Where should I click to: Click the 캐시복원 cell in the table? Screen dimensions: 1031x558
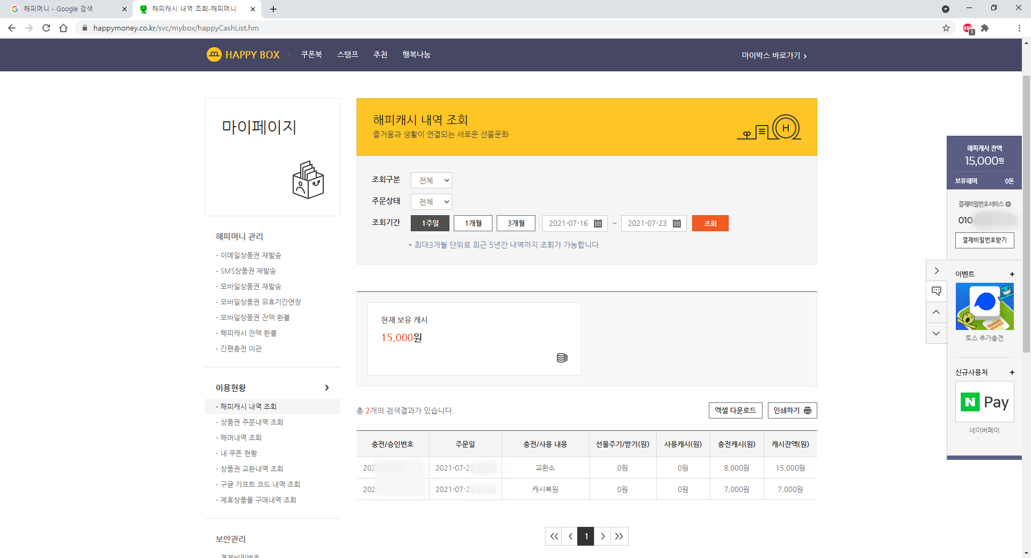[x=546, y=489]
